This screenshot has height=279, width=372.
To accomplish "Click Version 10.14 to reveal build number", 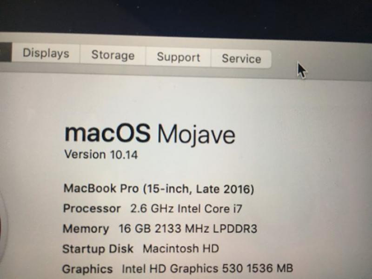I will pyautogui.click(x=101, y=154).
